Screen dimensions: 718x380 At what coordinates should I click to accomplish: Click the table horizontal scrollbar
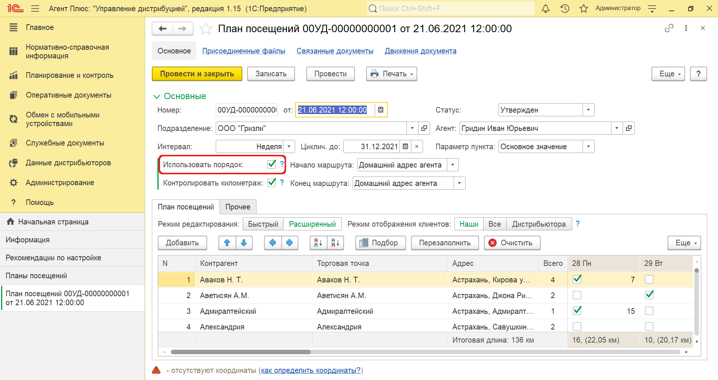[x=241, y=352]
